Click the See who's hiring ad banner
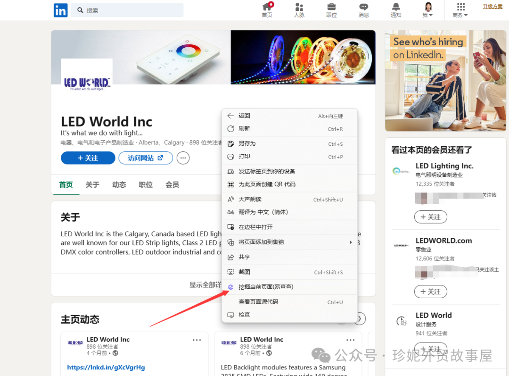Screen dimensions: 509x376 click(x=445, y=81)
